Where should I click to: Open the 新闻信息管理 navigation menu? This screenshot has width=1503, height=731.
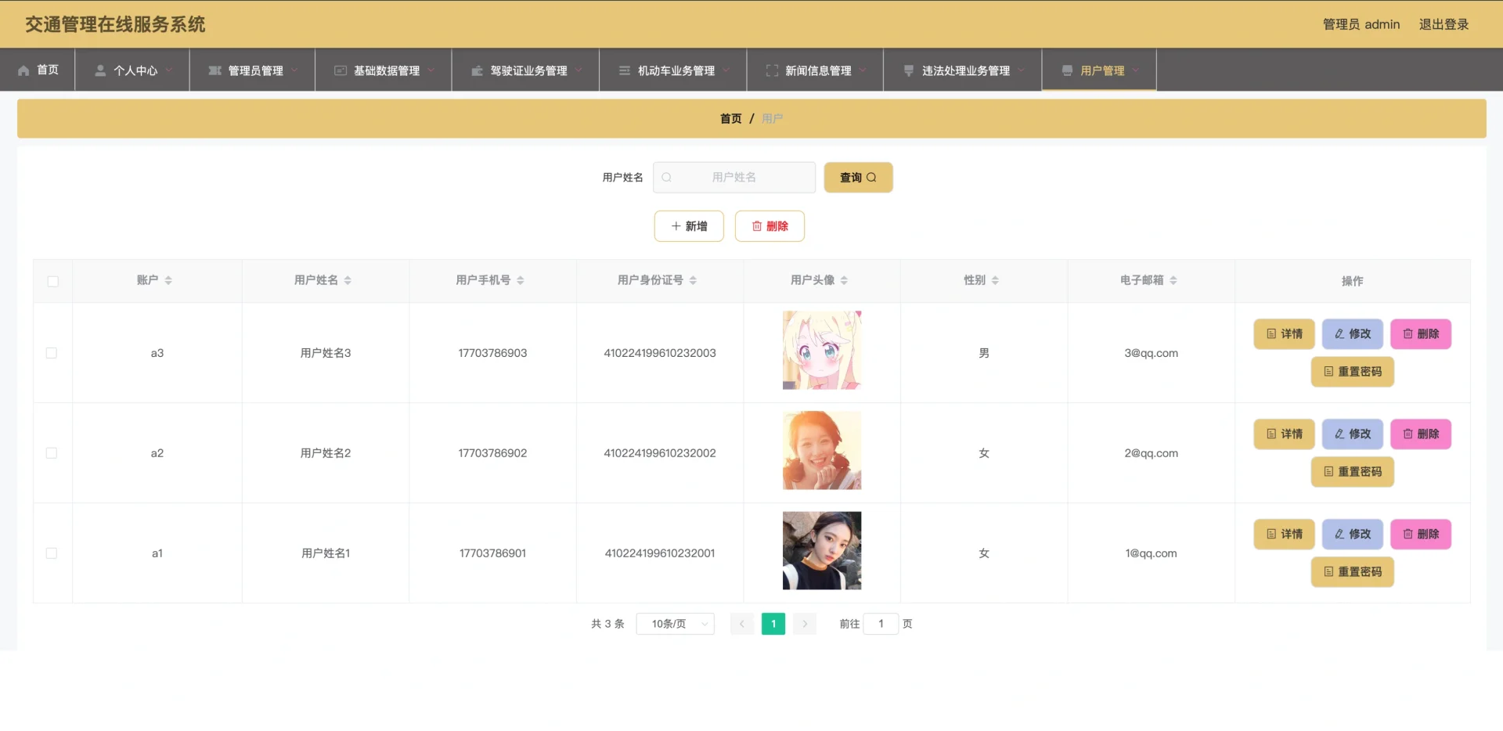[x=816, y=70]
